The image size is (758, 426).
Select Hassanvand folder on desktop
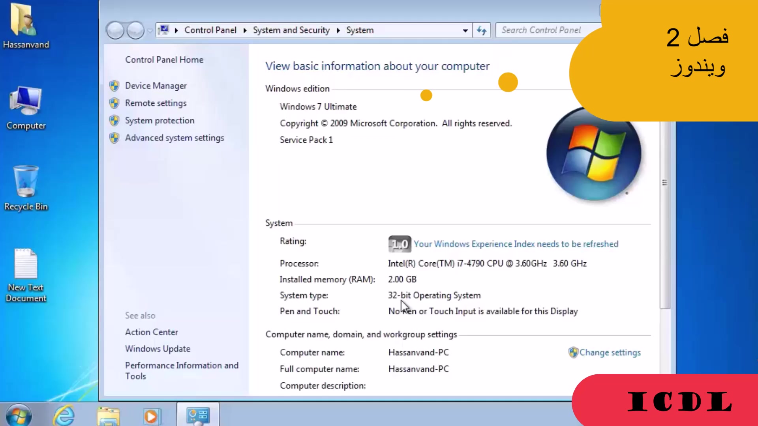[26, 26]
